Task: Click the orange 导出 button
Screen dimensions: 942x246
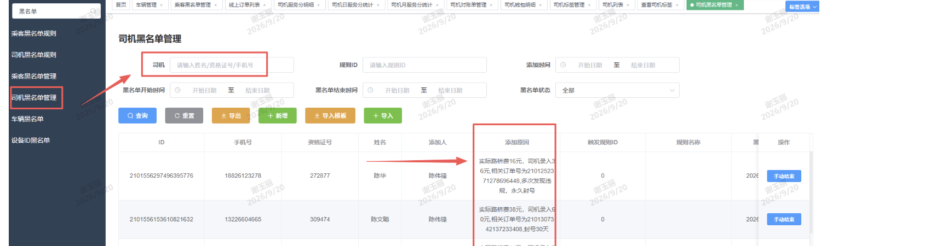Action: tap(231, 115)
